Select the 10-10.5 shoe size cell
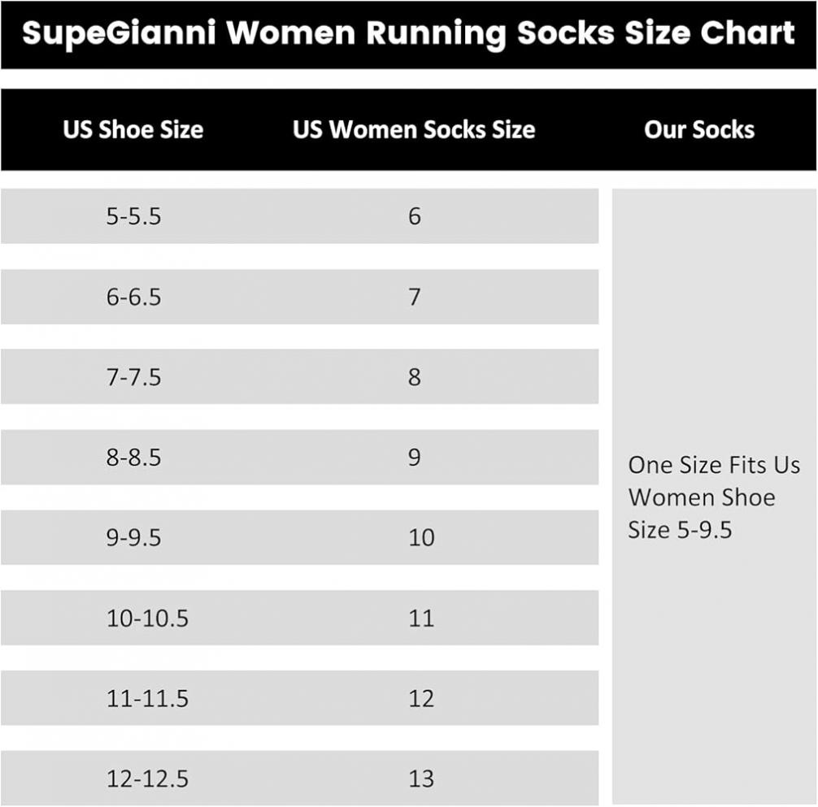818x807 pixels. [x=147, y=618]
